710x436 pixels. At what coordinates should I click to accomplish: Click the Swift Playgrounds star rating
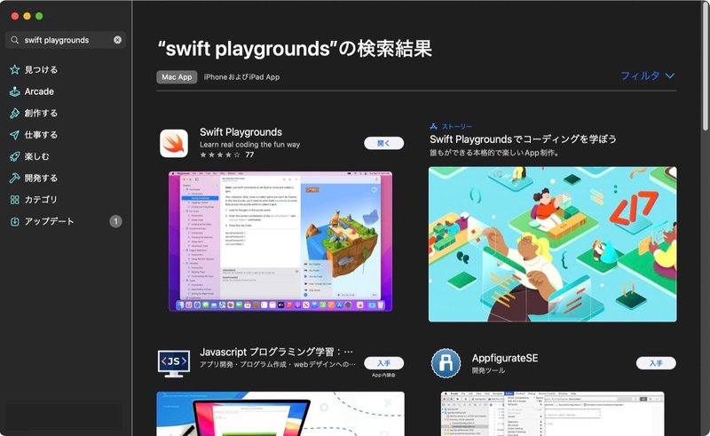[220, 155]
